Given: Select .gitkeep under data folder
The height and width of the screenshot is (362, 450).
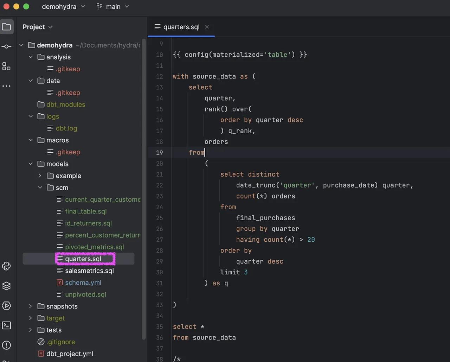Looking at the screenshot, I should click(68, 93).
